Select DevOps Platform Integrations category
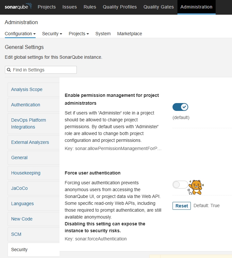The height and width of the screenshot is (258, 232). click(x=33, y=123)
